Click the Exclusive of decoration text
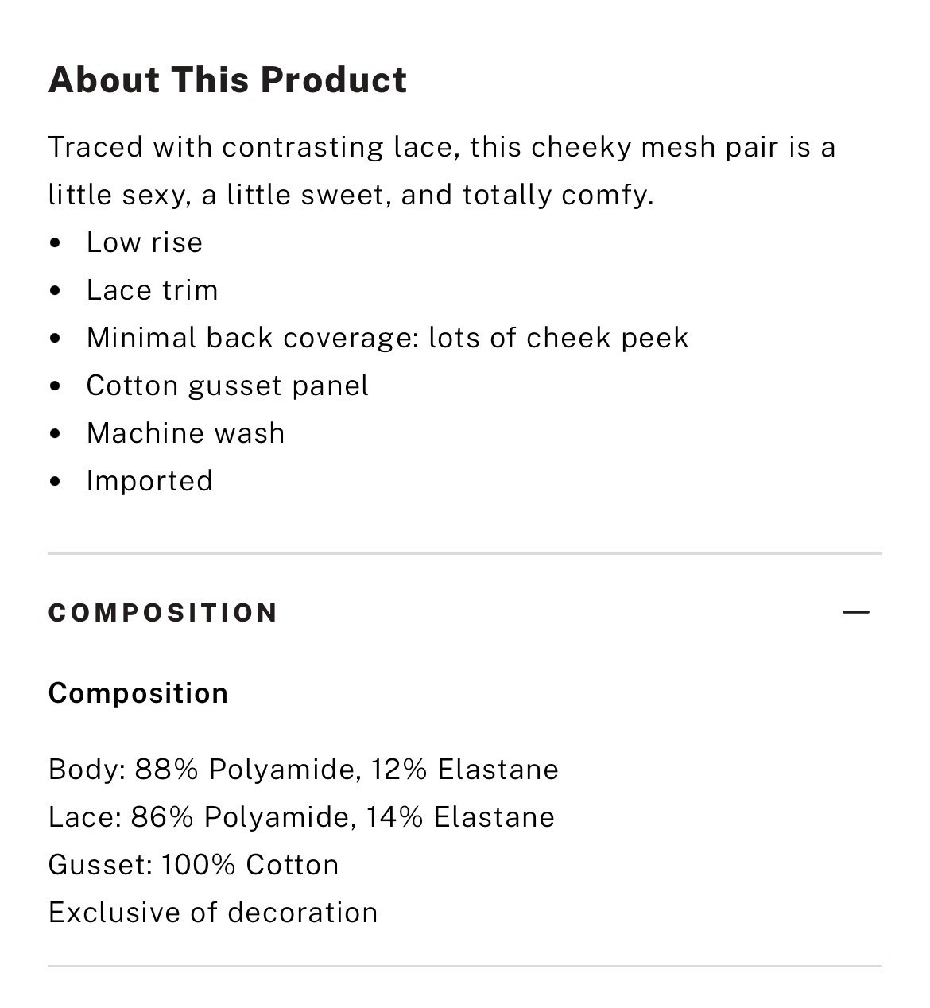Screen dimensions: 930x1008 (213, 913)
